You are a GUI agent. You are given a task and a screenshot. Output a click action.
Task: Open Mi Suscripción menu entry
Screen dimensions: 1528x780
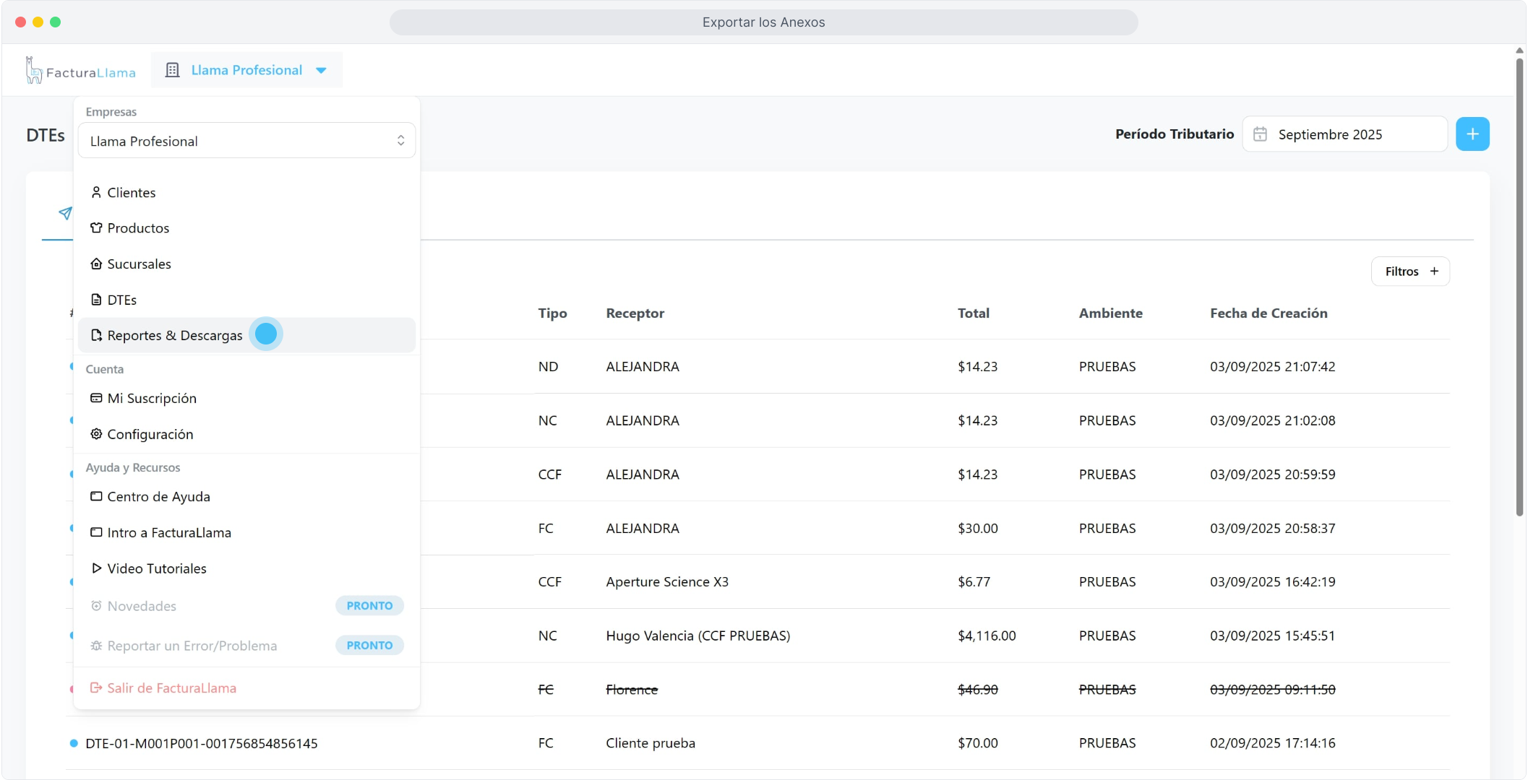(152, 399)
